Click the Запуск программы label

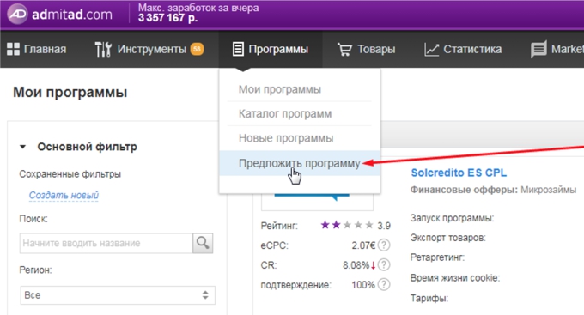coord(452,218)
